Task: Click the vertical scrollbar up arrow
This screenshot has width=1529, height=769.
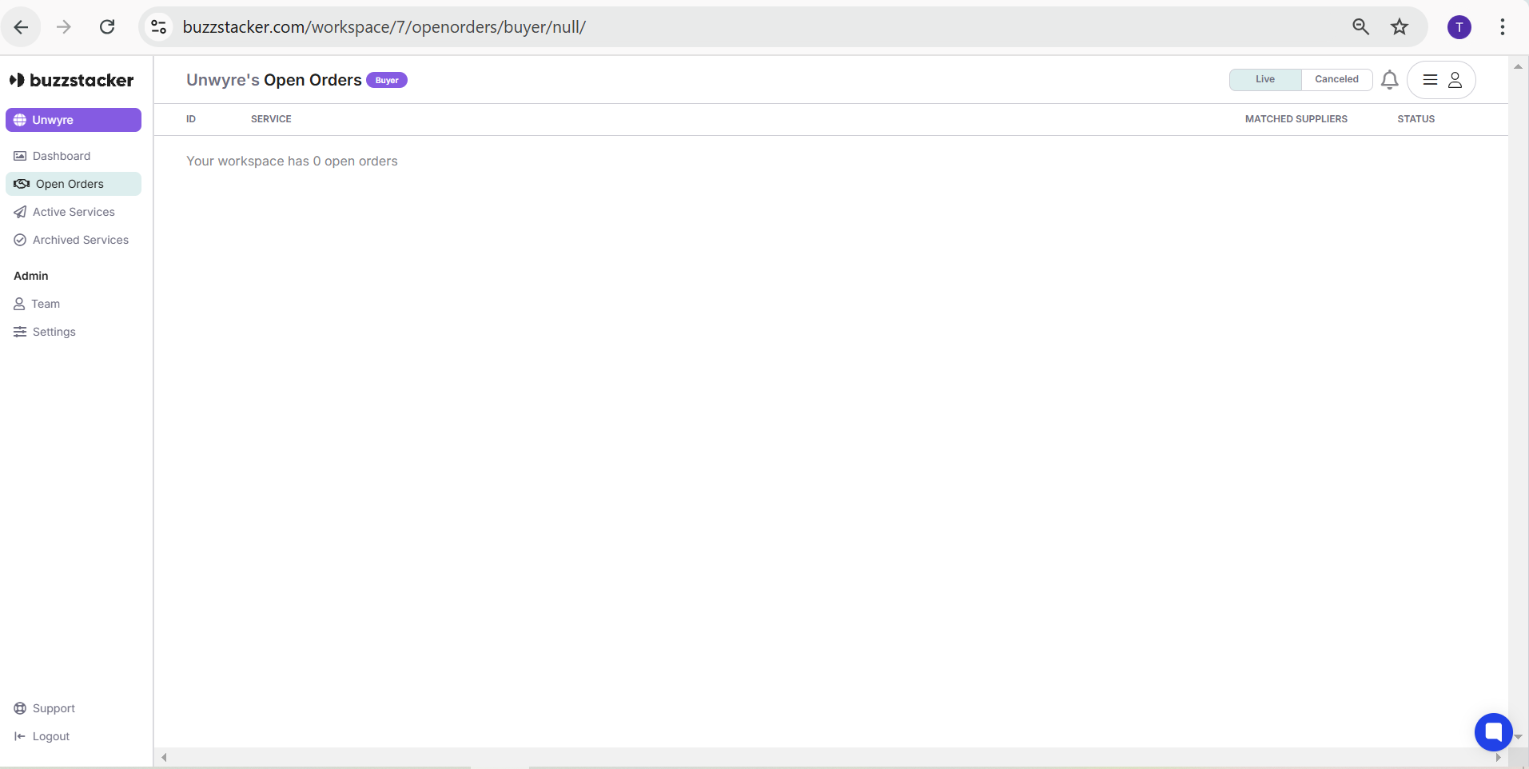Action: coord(1518,66)
